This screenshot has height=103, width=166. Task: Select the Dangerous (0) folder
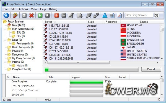click(x=20, y=55)
